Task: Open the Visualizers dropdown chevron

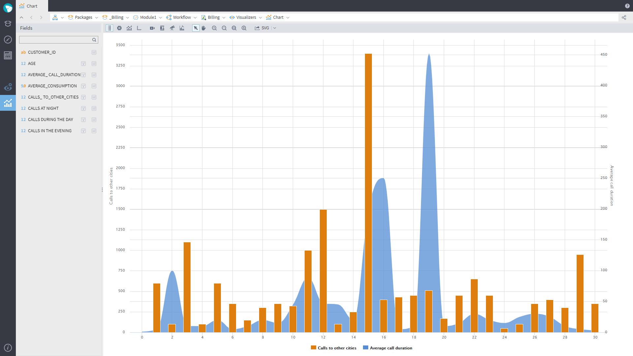Action: pos(261,17)
